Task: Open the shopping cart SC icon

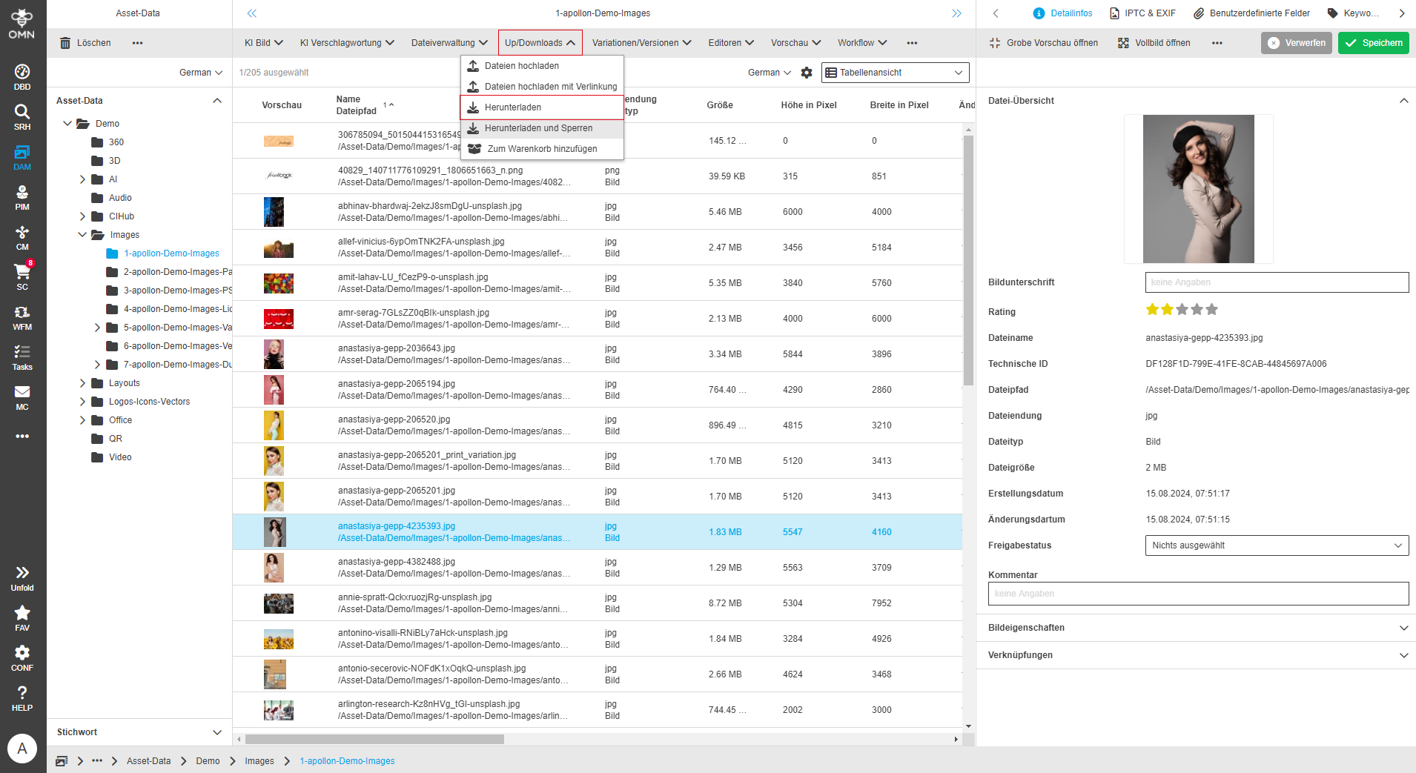Action: [x=22, y=276]
